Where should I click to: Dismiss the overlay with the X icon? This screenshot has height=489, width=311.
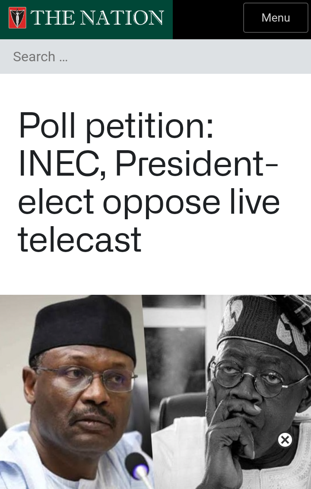285,440
